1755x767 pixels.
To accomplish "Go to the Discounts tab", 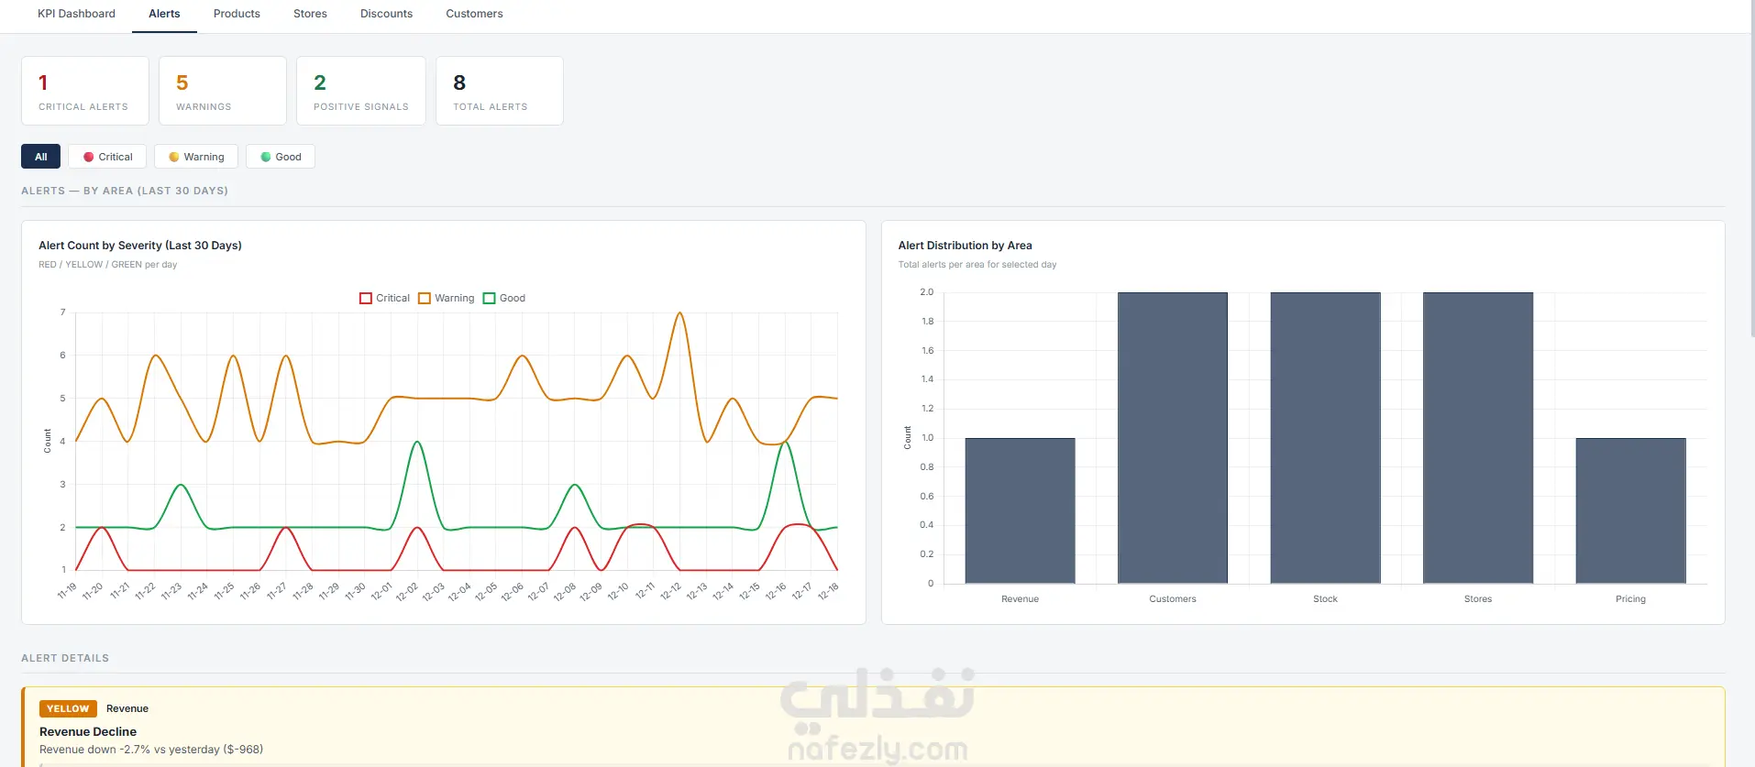I will coord(386,14).
